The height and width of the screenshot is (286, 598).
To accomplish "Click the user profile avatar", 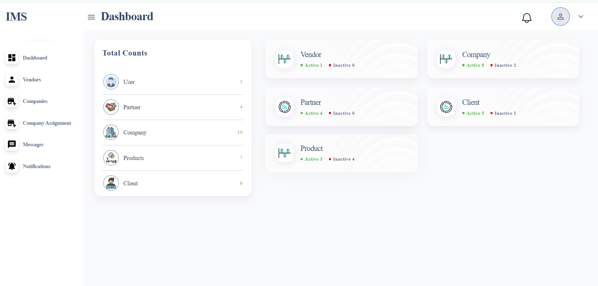I will click(560, 17).
